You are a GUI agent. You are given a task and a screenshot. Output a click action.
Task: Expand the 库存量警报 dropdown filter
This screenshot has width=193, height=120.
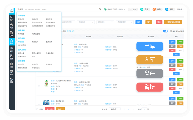pyautogui.click(x=124, y=22)
